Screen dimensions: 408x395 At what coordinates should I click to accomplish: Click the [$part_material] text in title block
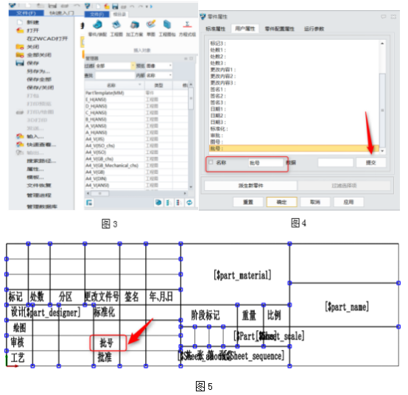pyautogui.click(x=242, y=275)
